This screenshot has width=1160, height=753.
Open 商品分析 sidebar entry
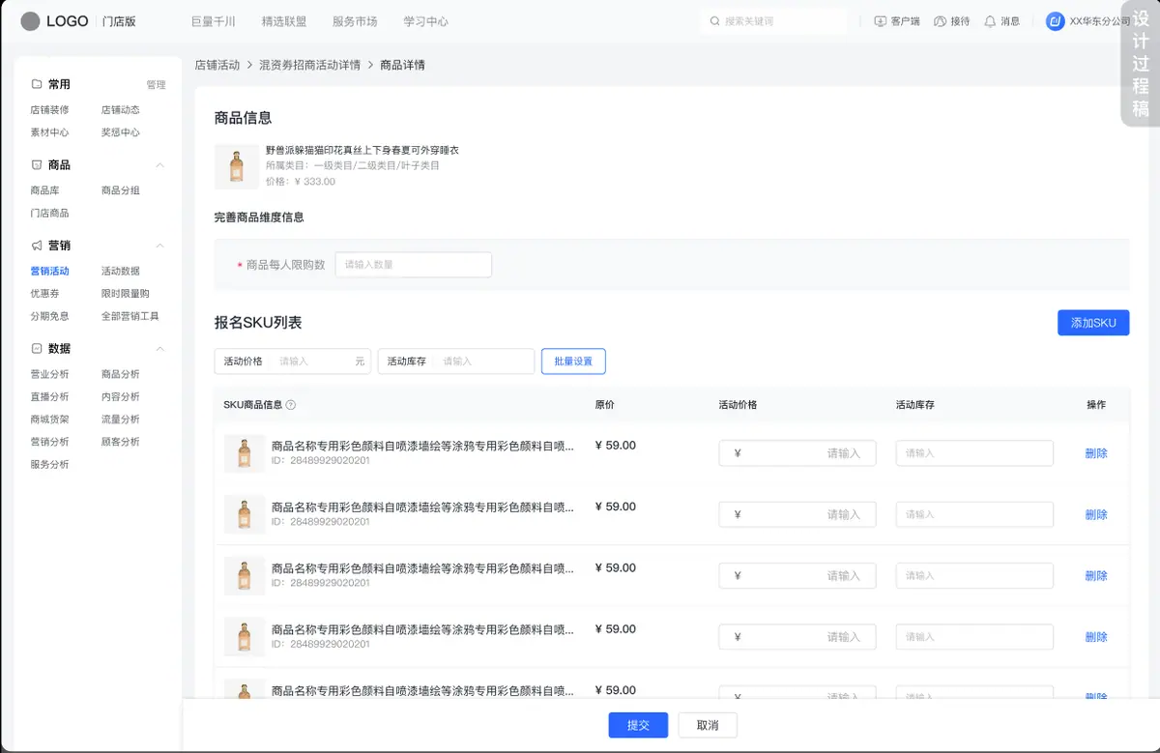point(121,374)
